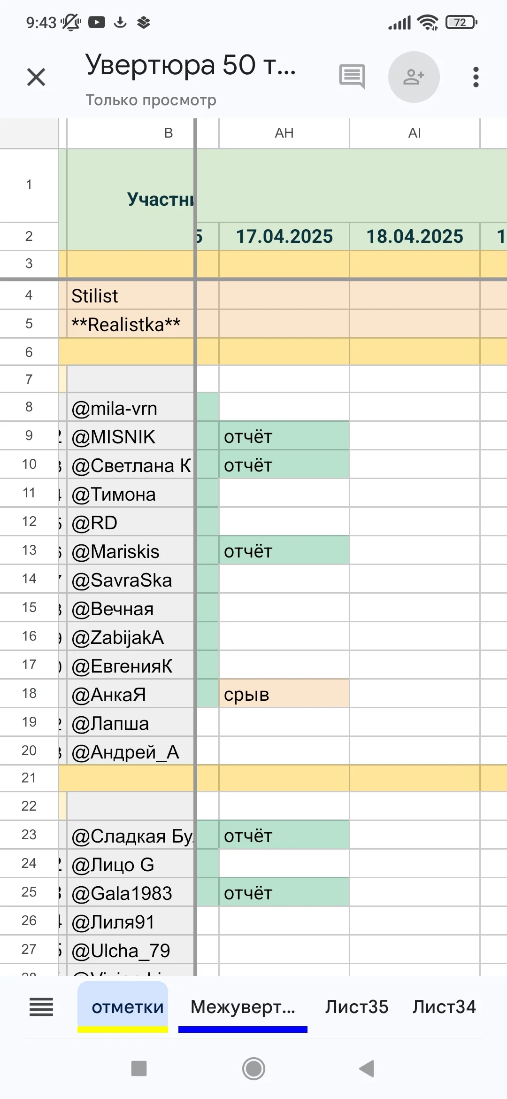This screenshot has height=1099, width=507.
Task: Switch to the Межуверт… sheet tab
Action: click(243, 1007)
